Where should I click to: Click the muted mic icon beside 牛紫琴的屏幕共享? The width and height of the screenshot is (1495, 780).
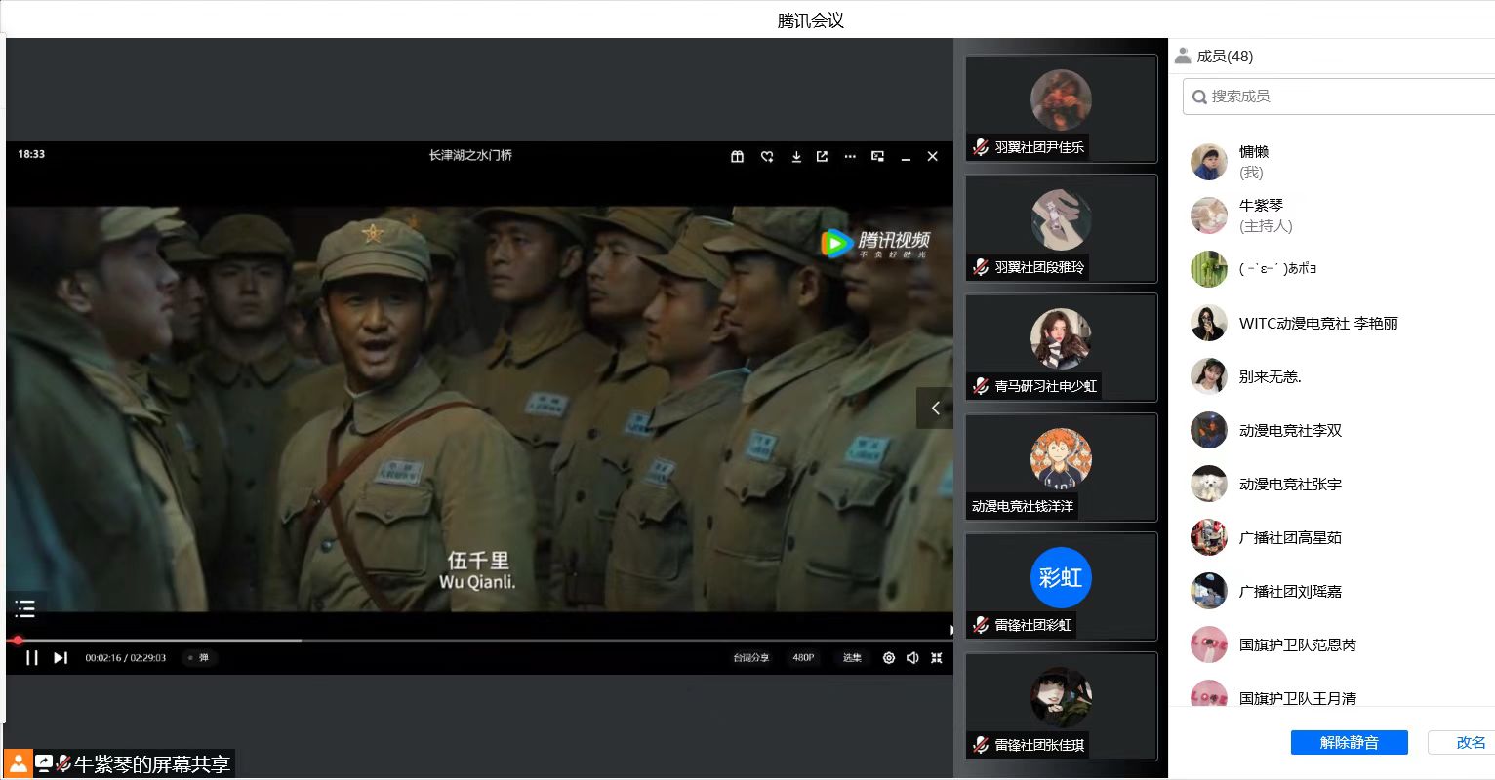pos(63,763)
